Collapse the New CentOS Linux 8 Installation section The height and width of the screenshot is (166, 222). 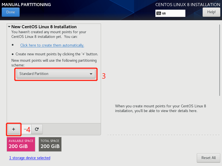(9, 27)
